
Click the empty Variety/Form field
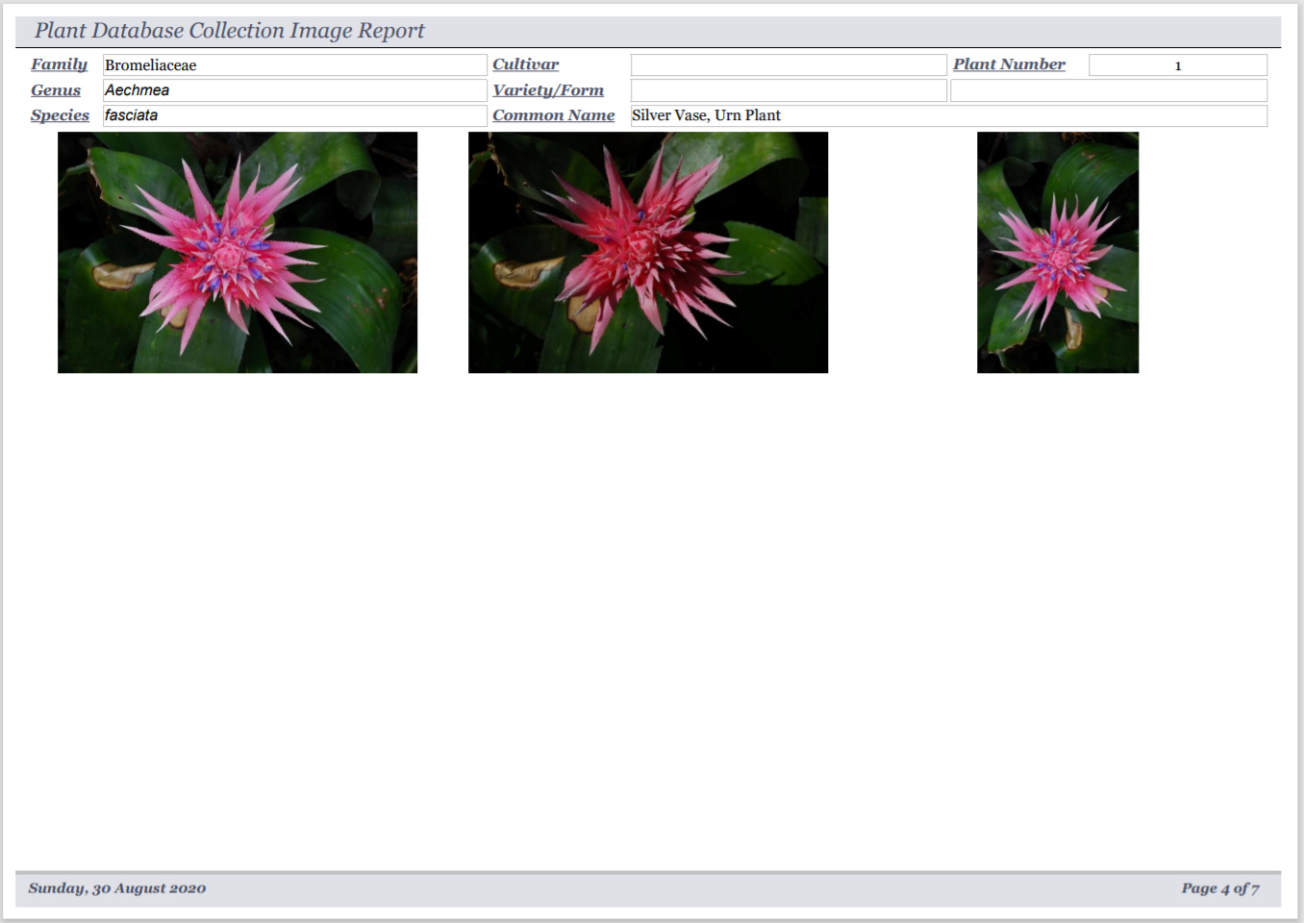click(x=789, y=90)
